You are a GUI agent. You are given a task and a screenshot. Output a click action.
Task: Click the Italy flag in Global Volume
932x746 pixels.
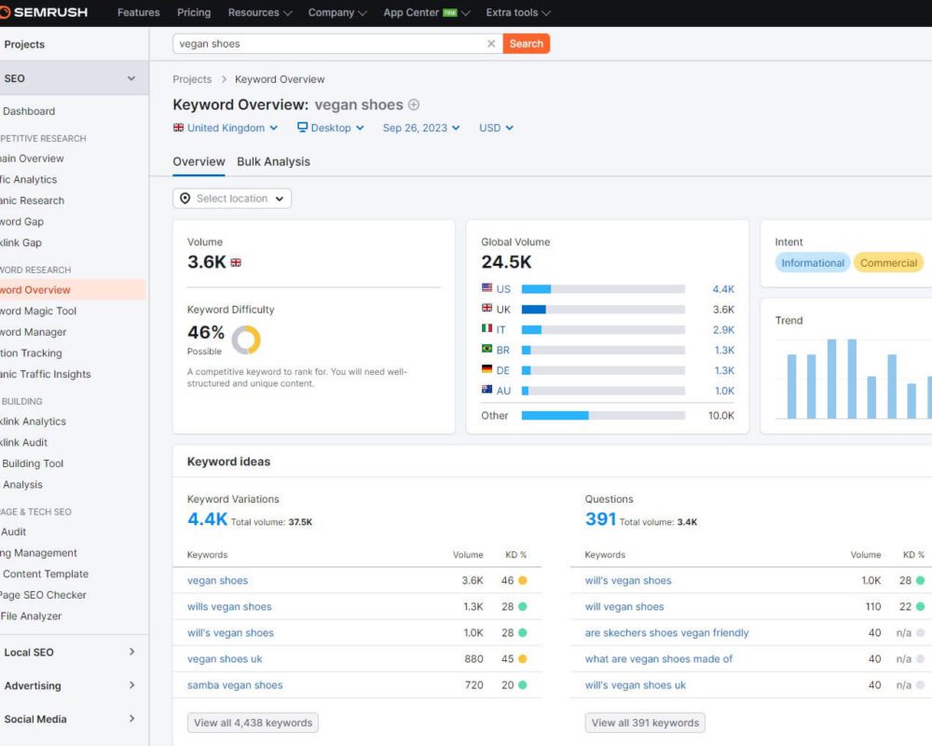pyautogui.click(x=487, y=328)
